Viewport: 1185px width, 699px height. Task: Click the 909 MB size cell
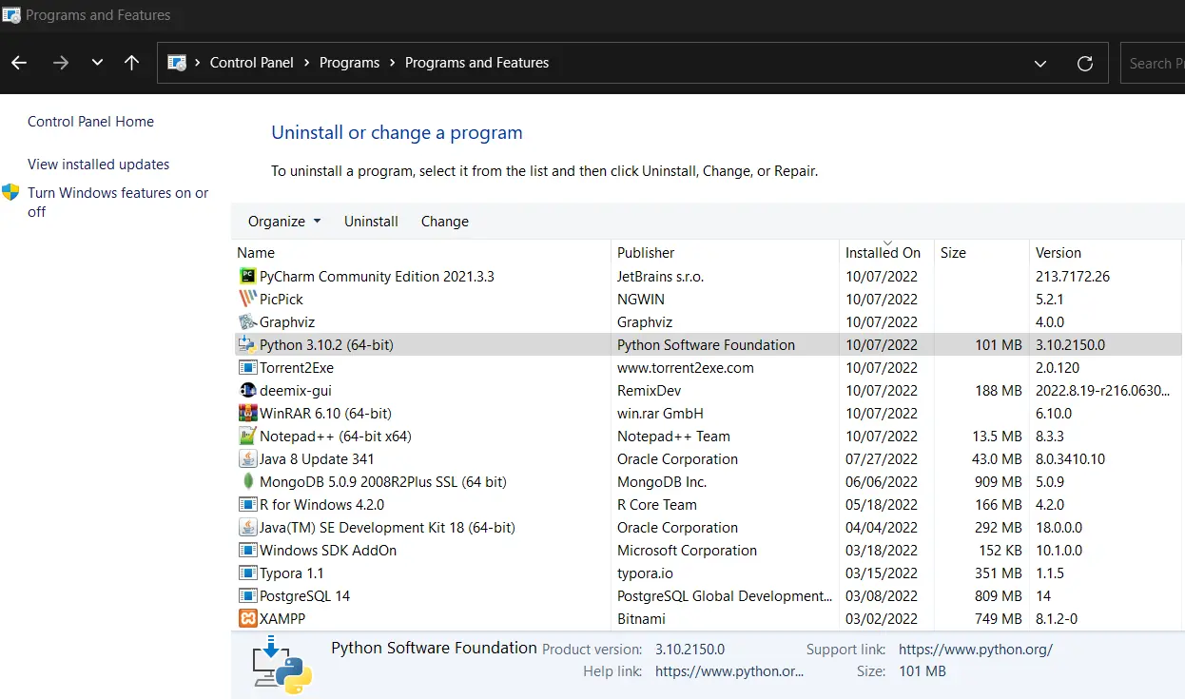999,482
